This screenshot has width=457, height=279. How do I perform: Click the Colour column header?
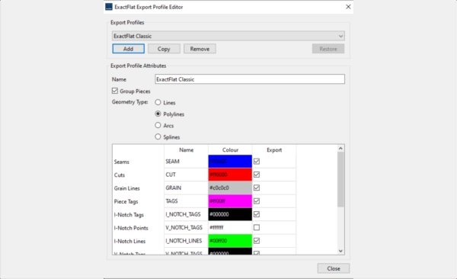click(230, 149)
